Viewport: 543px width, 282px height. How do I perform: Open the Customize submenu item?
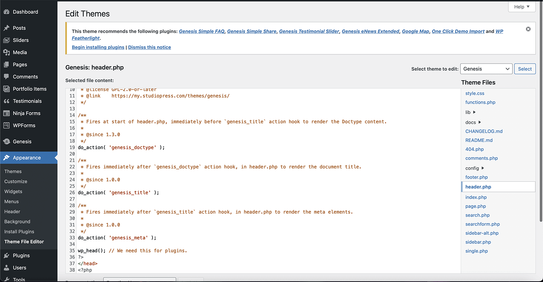tap(16, 181)
